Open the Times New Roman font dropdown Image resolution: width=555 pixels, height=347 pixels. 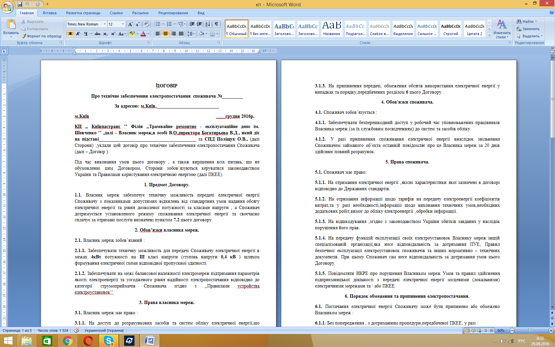coord(105,24)
